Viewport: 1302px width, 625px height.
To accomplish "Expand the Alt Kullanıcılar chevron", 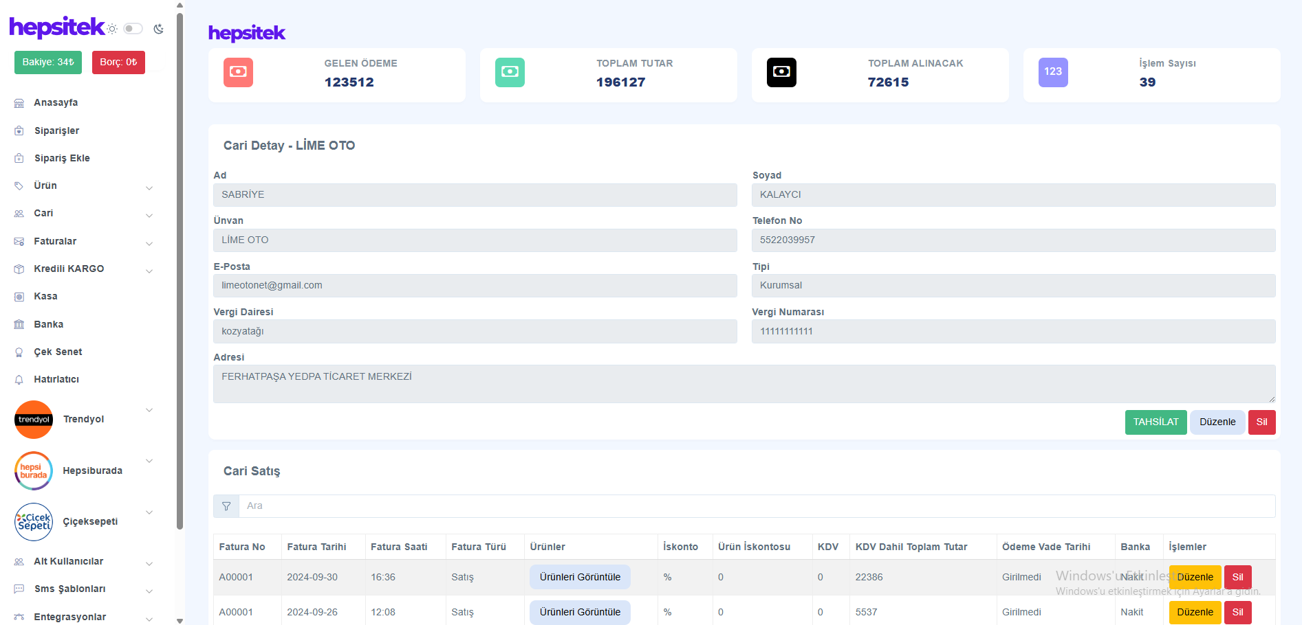I will click(x=149, y=564).
